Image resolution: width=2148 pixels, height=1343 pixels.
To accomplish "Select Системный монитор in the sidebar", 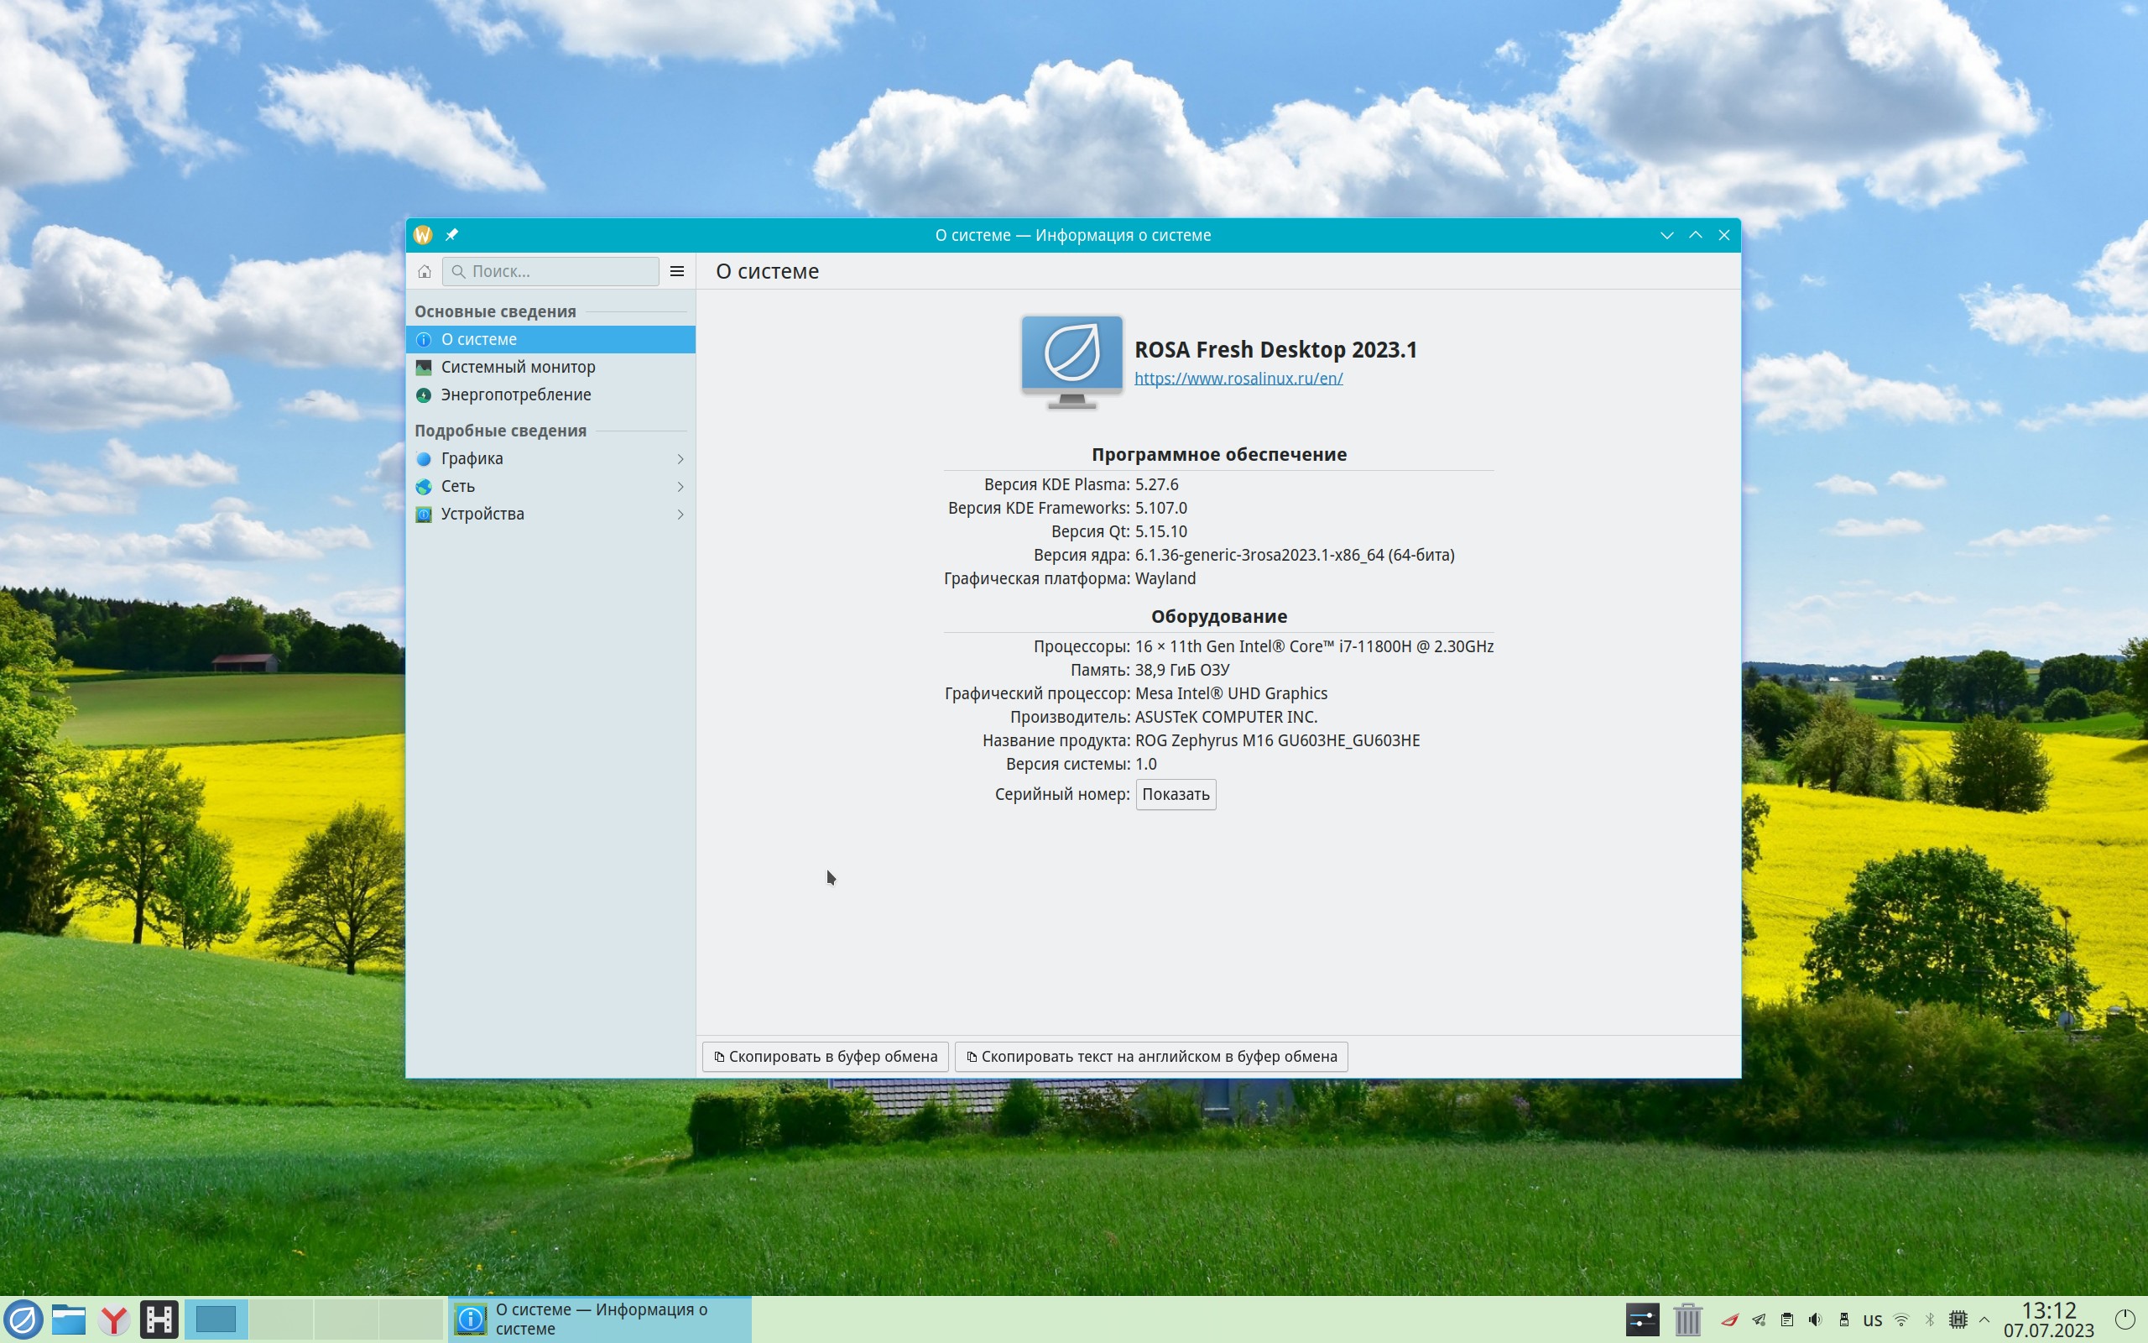I will tap(518, 367).
